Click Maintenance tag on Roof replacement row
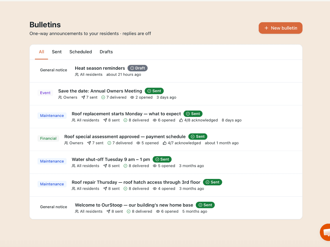This screenshot has width=330, height=247. tap(52, 116)
